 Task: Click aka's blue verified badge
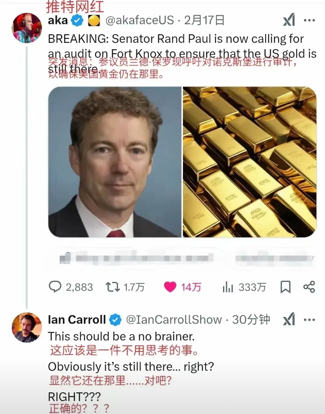(x=77, y=20)
